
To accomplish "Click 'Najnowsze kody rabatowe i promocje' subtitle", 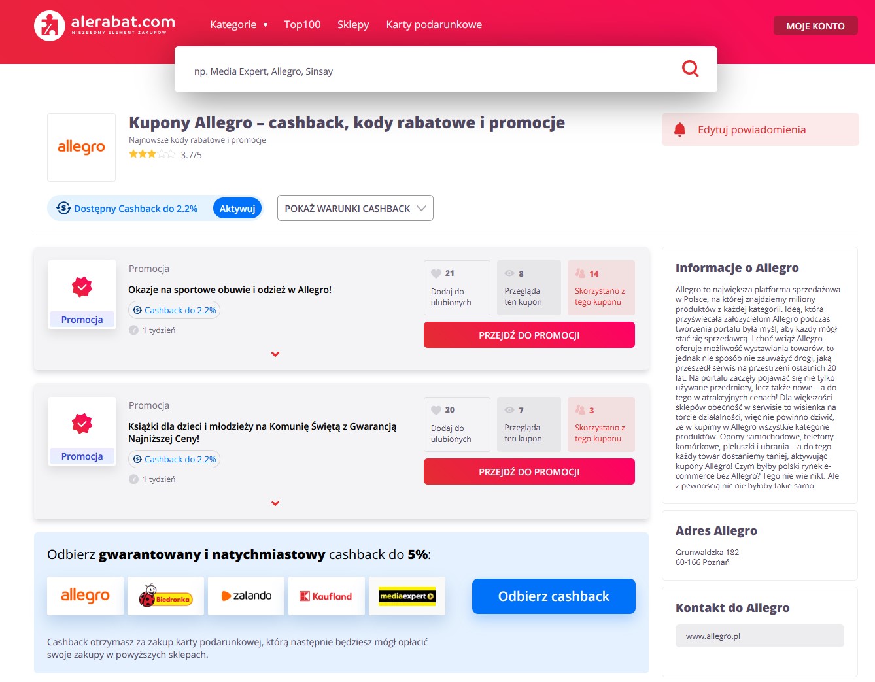I will click(x=197, y=140).
